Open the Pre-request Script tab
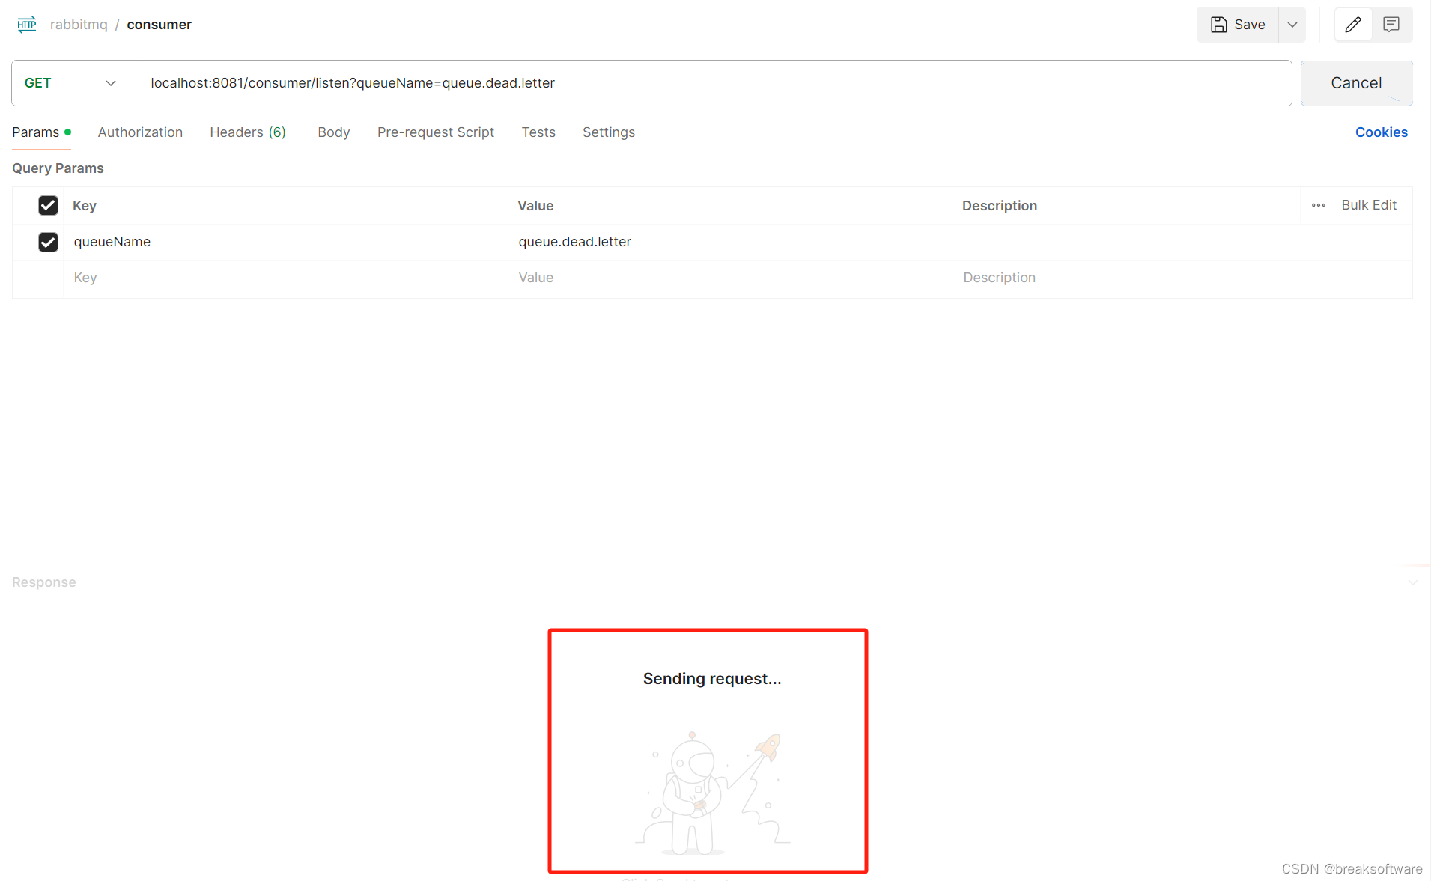This screenshot has height=881, width=1434. point(436,132)
